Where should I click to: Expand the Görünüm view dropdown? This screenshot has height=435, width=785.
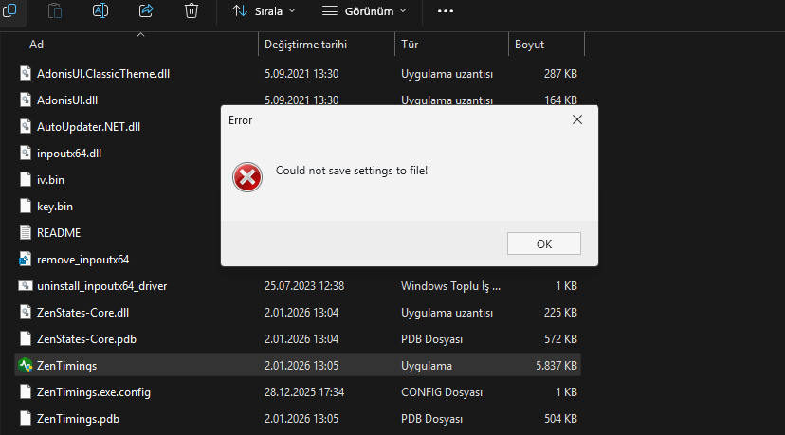coord(364,11)
